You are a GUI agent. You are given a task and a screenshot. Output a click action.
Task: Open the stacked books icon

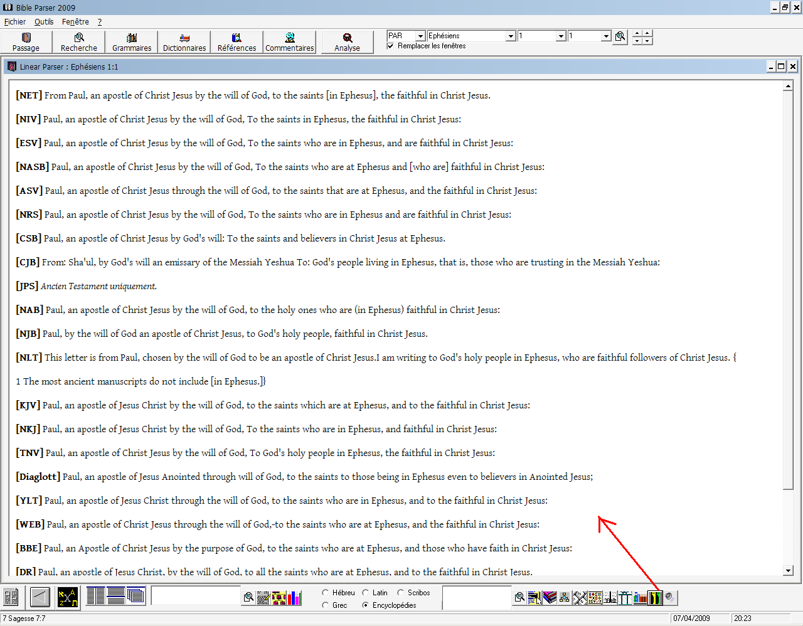click(550, 597)
